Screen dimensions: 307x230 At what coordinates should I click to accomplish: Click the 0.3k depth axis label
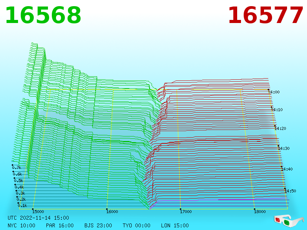pos(20,194)
